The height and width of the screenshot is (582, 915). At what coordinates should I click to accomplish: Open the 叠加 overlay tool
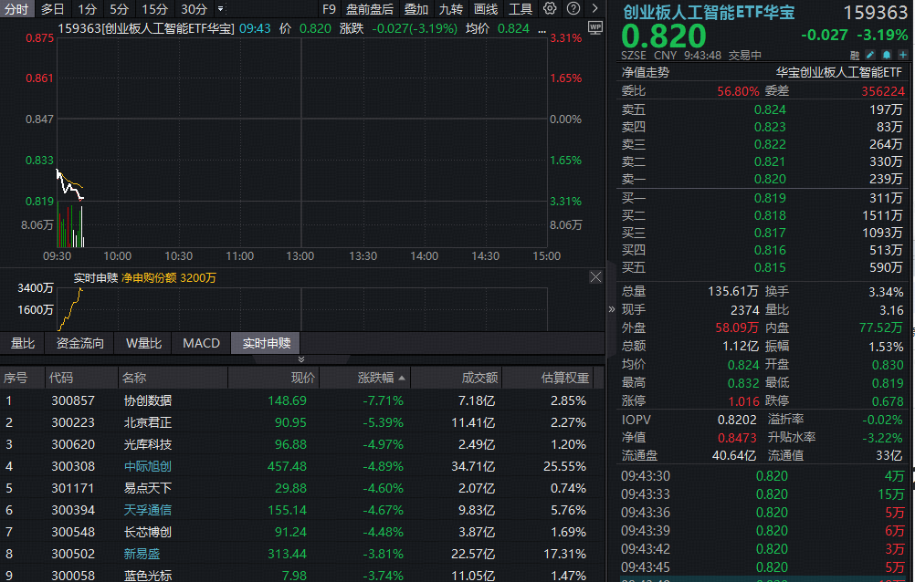tap(416, 9)
